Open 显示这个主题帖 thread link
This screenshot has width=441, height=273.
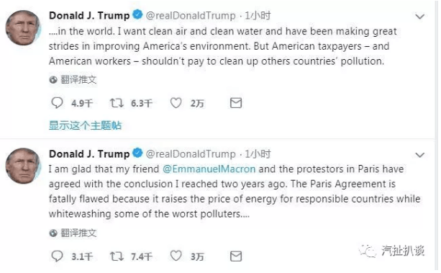click(x=85, y=125)
